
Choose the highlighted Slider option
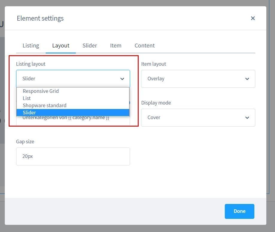(29, 113)
